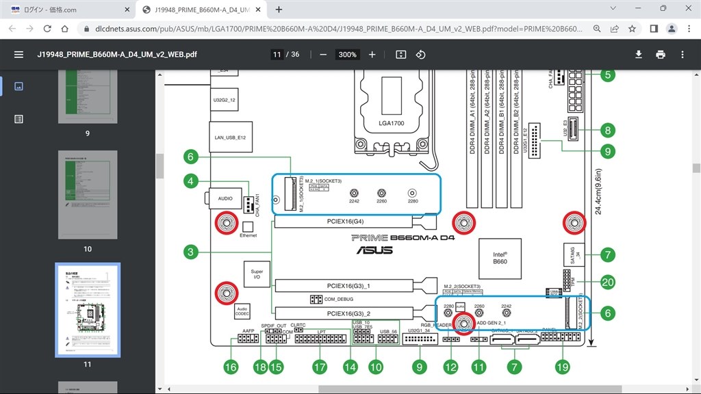
Task: Zoom out with the minus button
Action: [x=323, y=54]
